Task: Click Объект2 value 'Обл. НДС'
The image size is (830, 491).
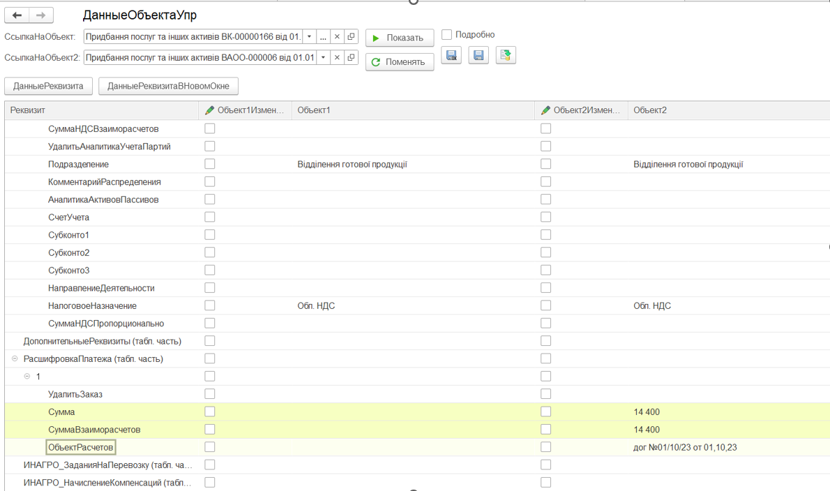Action: [652, 305]
